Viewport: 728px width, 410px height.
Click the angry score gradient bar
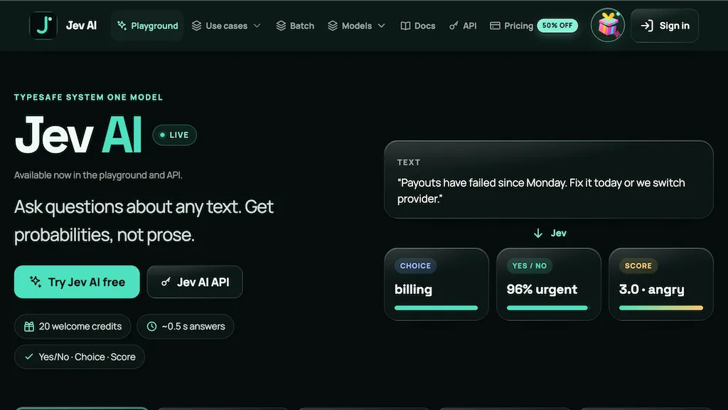tap(661, 307)
